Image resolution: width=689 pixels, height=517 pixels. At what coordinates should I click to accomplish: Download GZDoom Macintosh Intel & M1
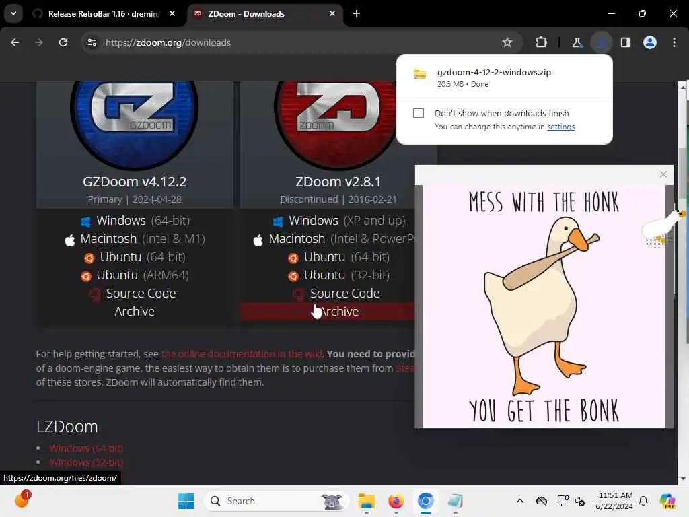(135, 239)
